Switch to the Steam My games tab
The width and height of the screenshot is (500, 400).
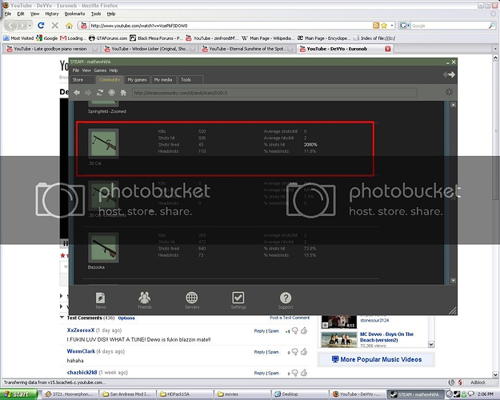(x=137, y=80)
